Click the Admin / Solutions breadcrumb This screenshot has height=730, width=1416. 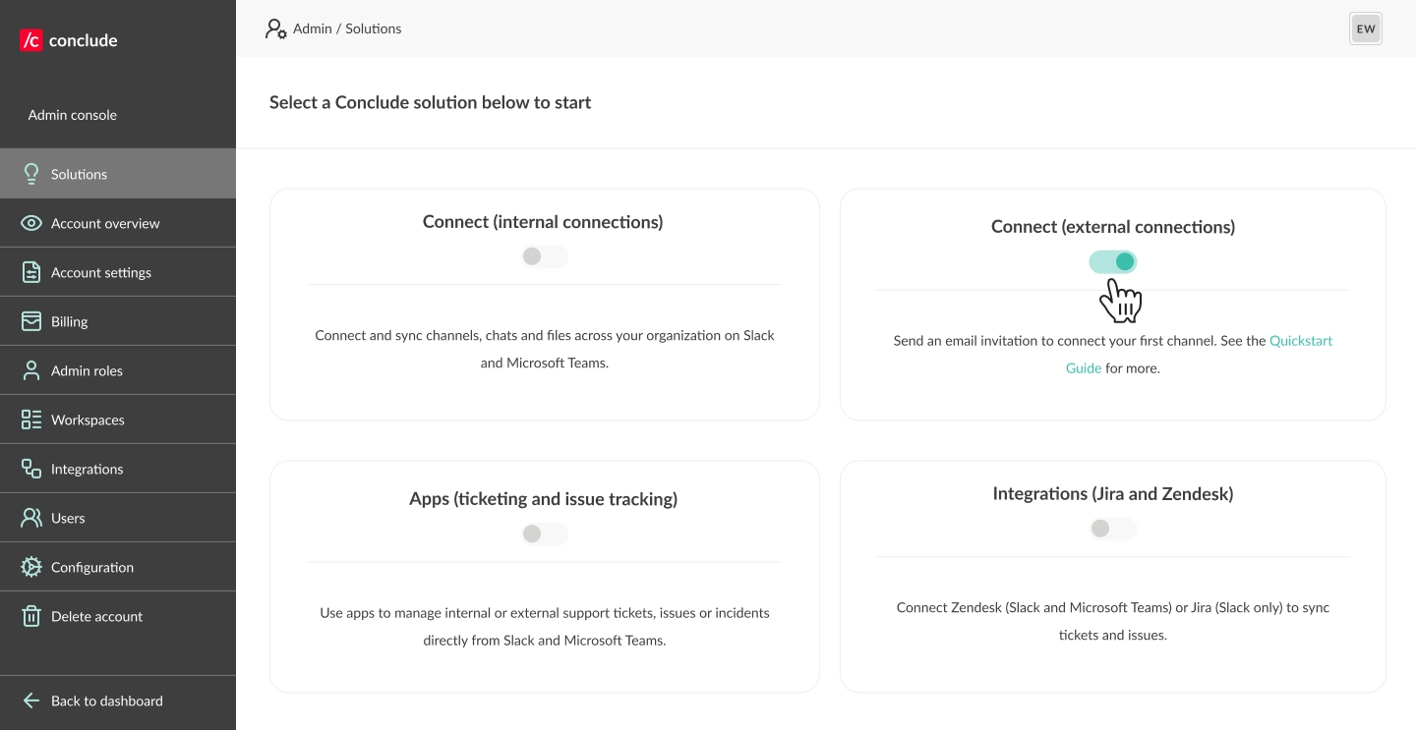click(x=346, y=28)
